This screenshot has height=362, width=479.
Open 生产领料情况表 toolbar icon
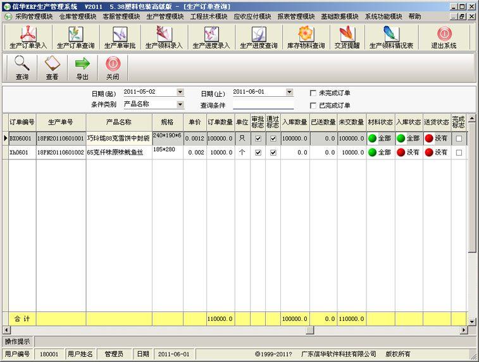click(391, 34)
